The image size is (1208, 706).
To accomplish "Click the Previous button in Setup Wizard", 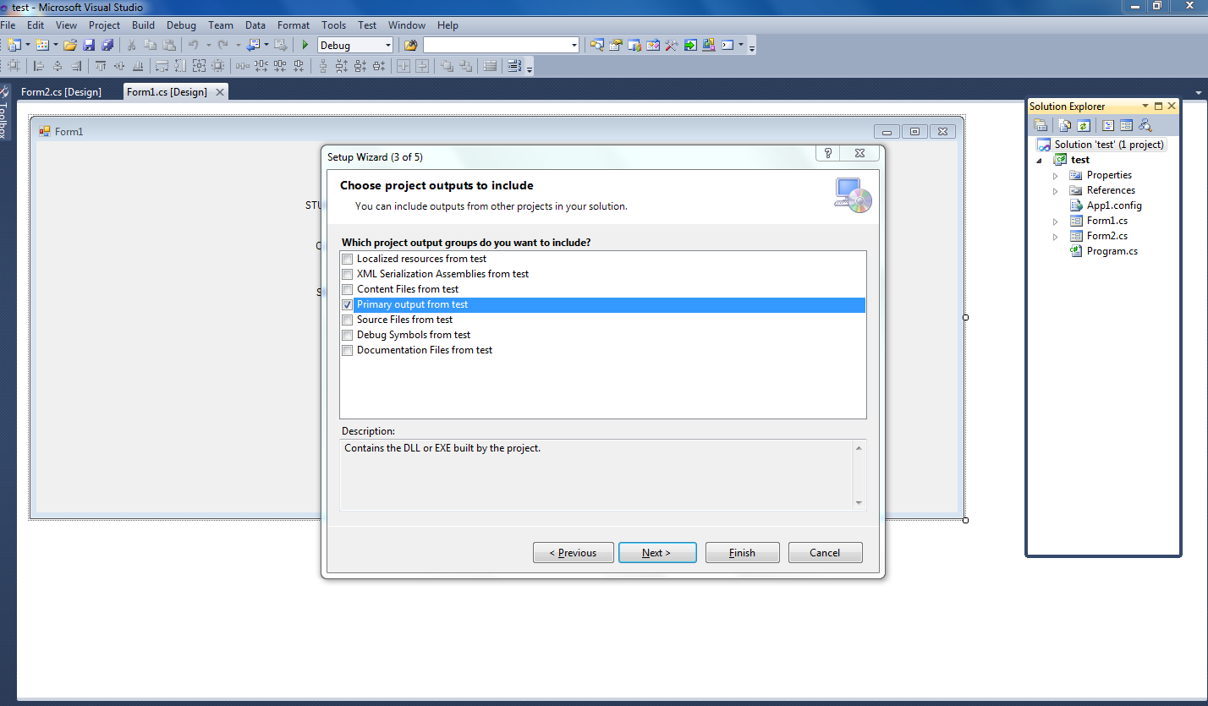I will 573,552.
